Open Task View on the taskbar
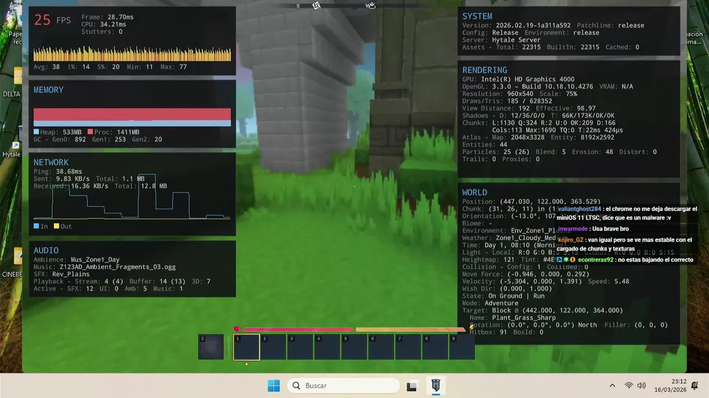Image resolution: width=709 pixels, height=398 pixels. click(412, 386)
